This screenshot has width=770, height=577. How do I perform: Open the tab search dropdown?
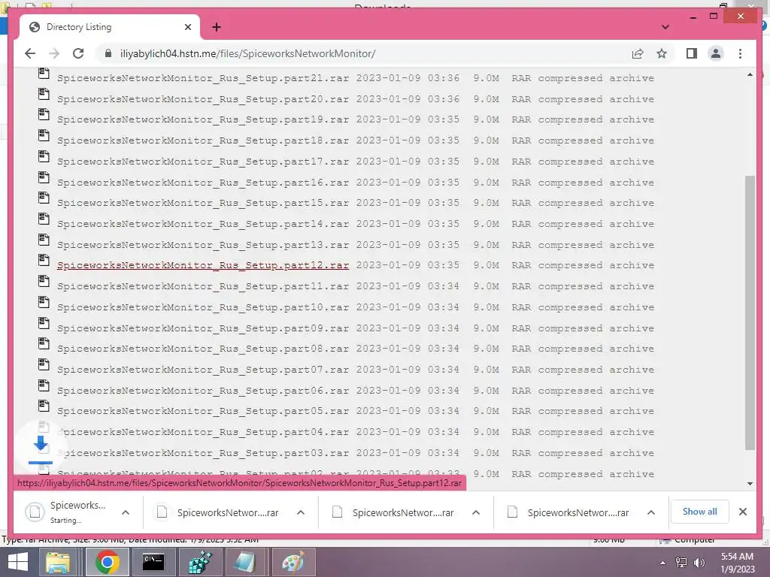click(x=665, y=27)
